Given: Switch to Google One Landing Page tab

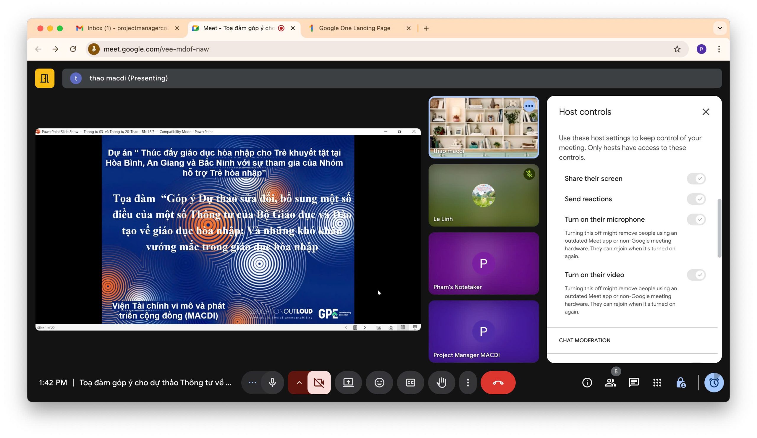Looking at the screenshot, I should pos(355,28).
